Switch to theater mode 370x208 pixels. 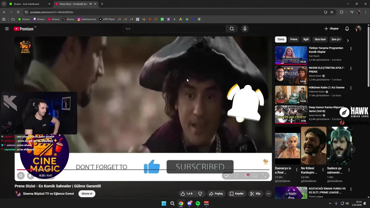[255, 175]
